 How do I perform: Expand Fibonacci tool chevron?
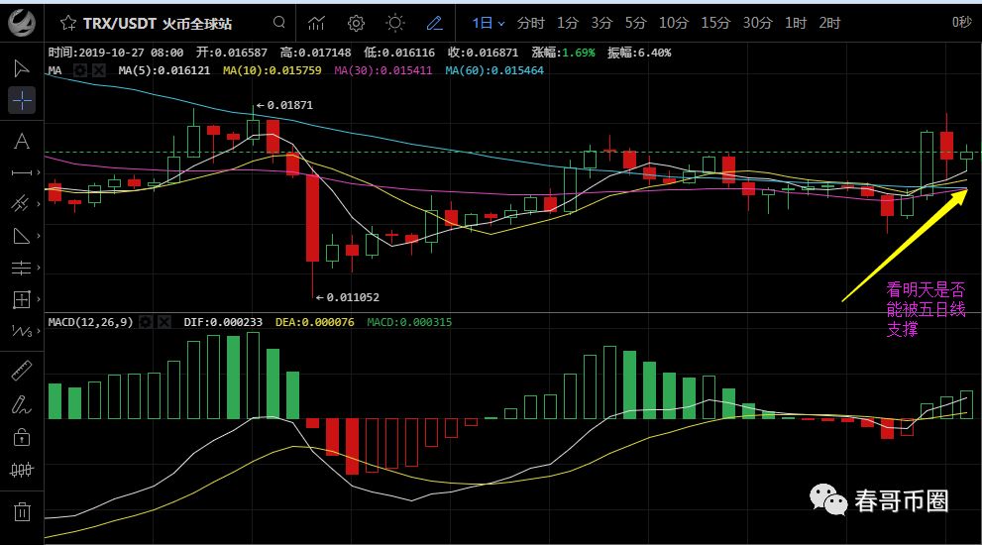[39, 331]
